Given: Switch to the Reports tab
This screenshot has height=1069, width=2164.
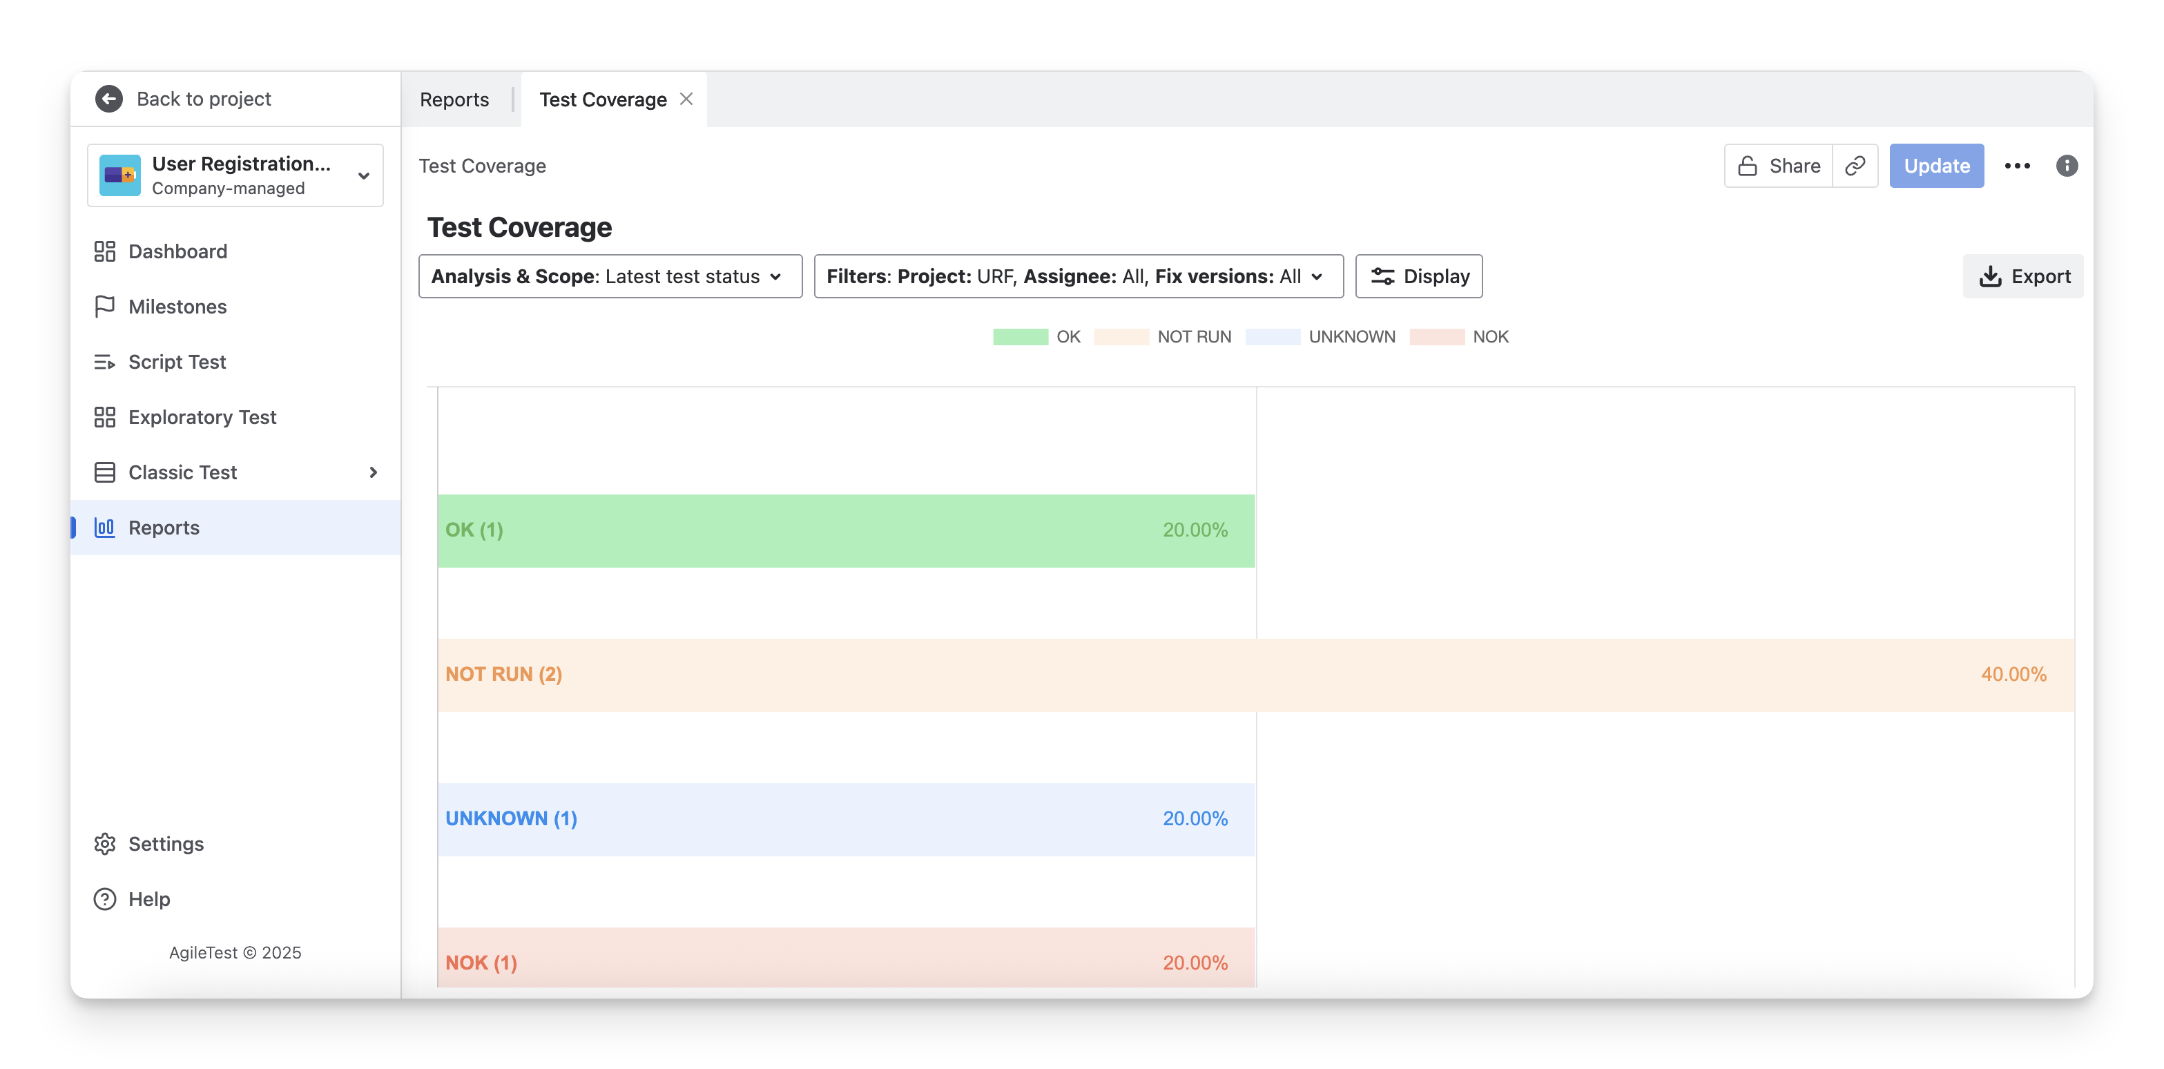Looking at the screenshot, I should coord(454,100).
